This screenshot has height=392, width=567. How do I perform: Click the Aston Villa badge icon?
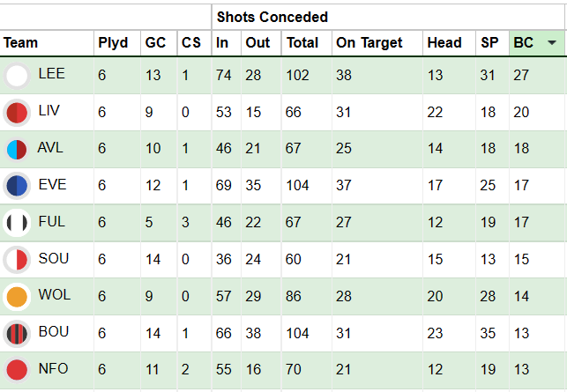[17, 149]
